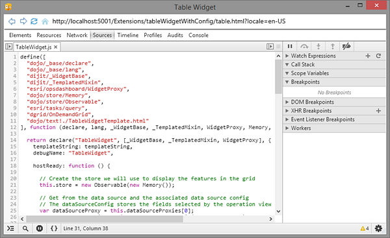The height and width of the screenshot is (238, 390).
Task: Click the vertical scrollbar down arrow
Action: [x=278, y=211]
